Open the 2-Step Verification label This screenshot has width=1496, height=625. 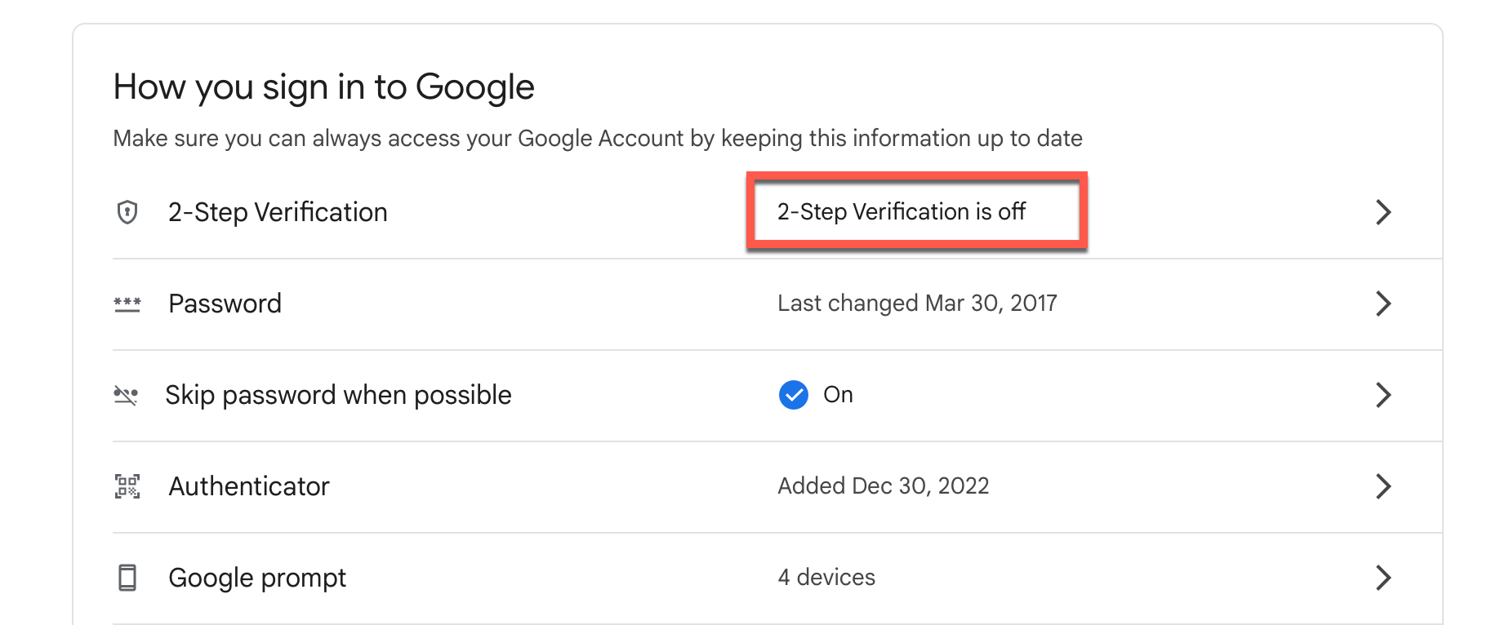pos(278,212)
